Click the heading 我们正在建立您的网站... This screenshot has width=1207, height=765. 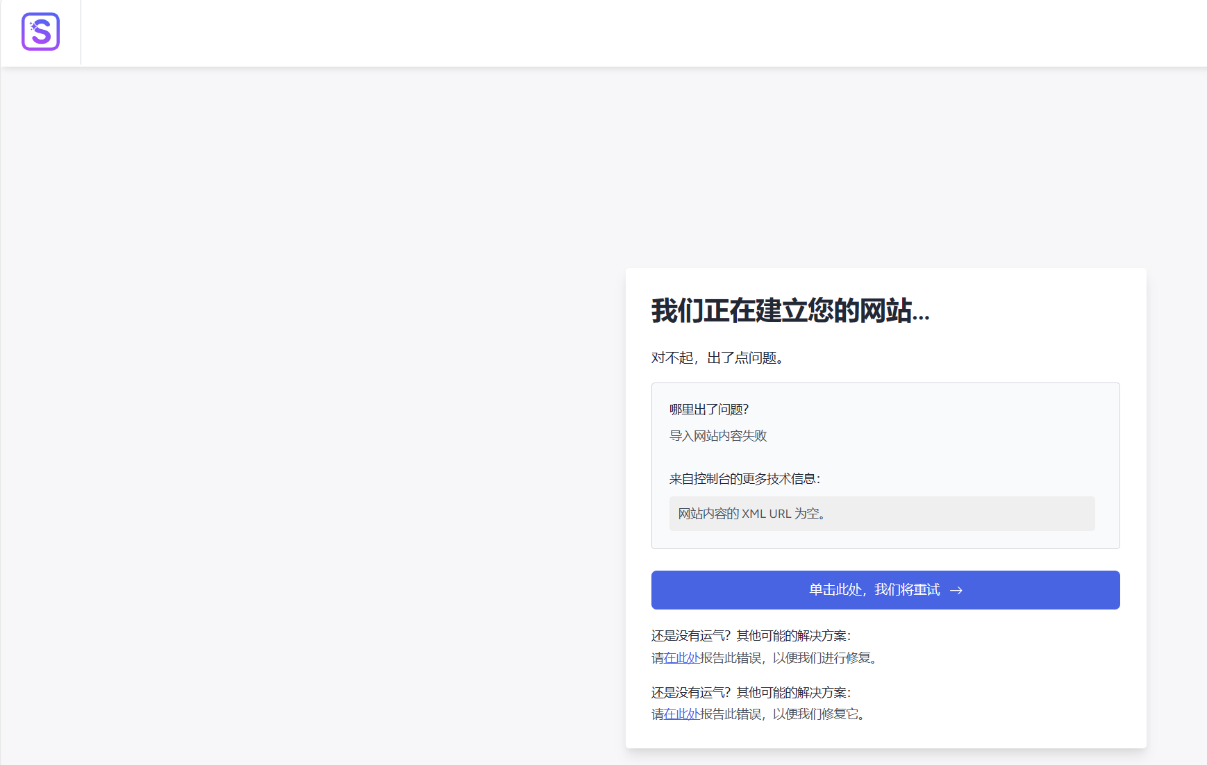coord(790,310)
